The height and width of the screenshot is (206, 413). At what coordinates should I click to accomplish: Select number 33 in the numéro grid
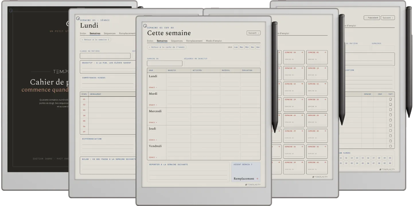352,163
